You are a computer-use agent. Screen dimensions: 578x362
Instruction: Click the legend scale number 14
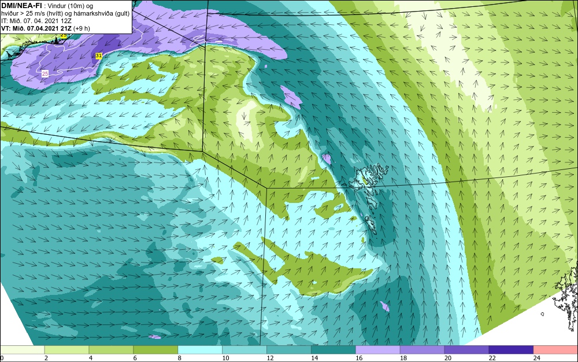(314, 358)
